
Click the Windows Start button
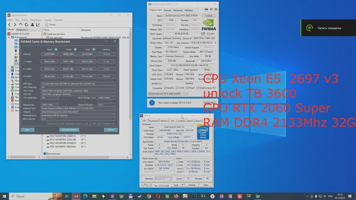click(4, 196)
